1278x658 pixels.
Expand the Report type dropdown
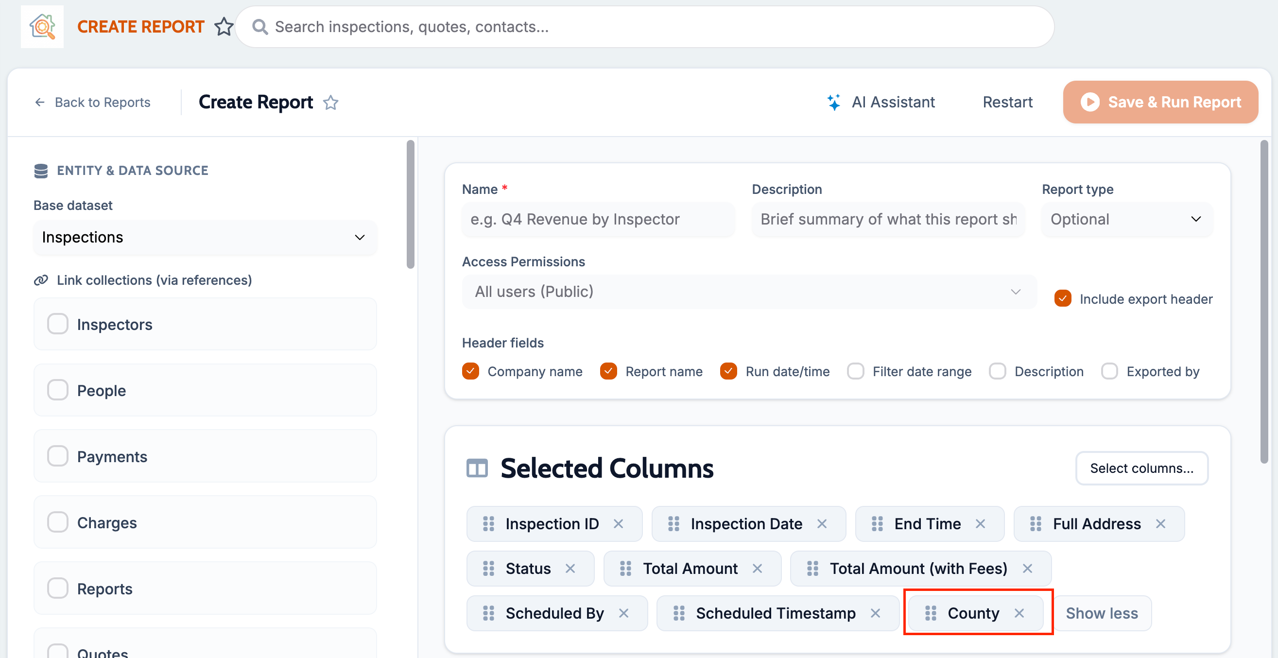pyautogui.click(x=1127, y=219)
